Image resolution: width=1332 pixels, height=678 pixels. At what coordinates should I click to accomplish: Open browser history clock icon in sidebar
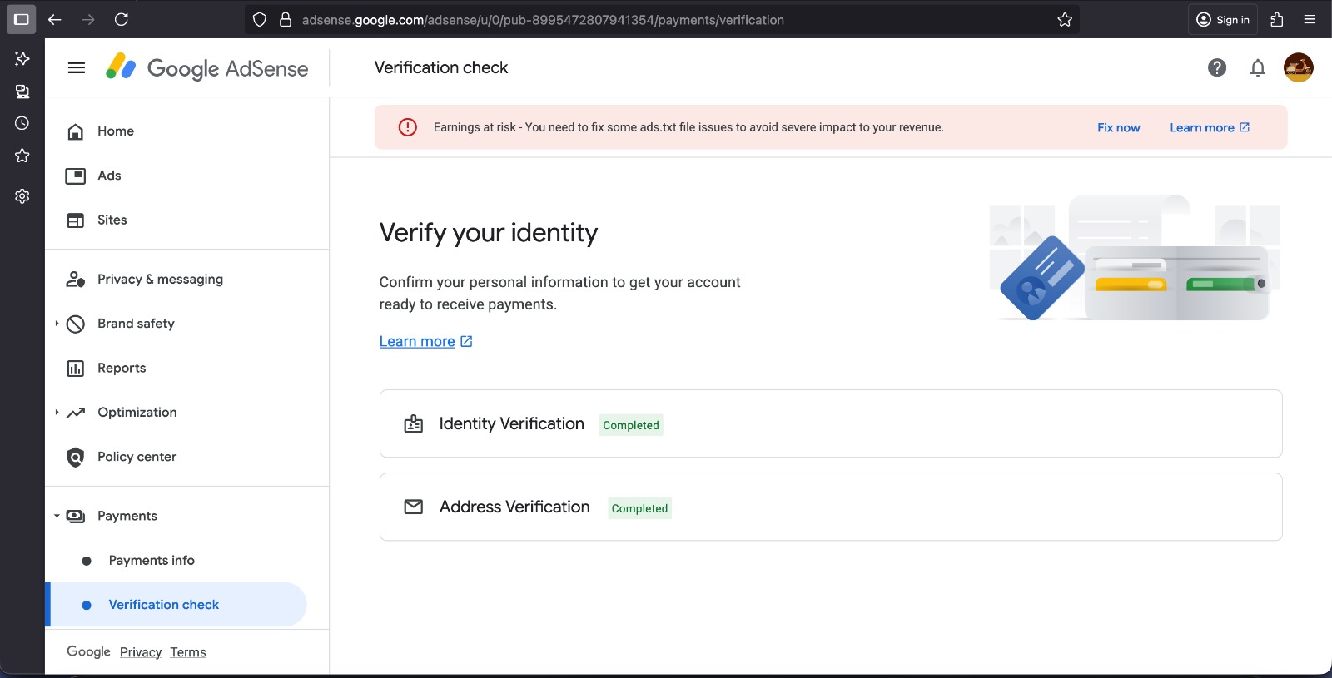click(x=22, y=123)
